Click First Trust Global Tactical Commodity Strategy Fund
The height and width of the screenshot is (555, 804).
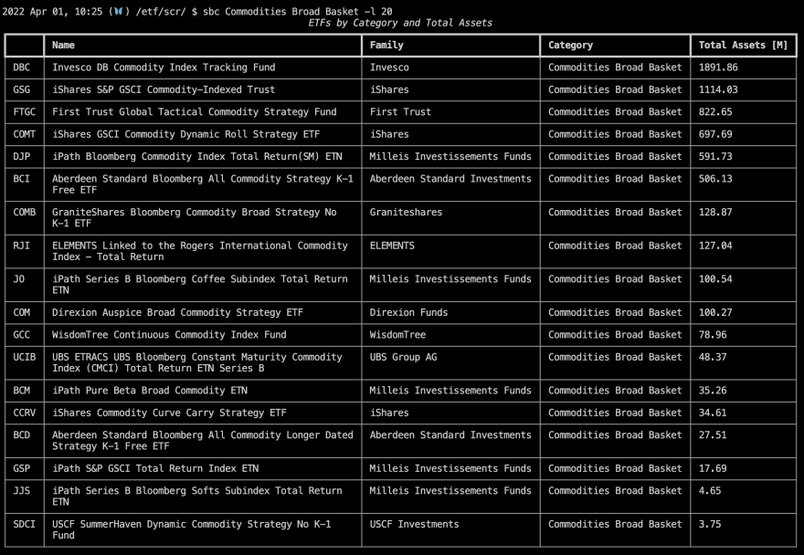[195, 111]
